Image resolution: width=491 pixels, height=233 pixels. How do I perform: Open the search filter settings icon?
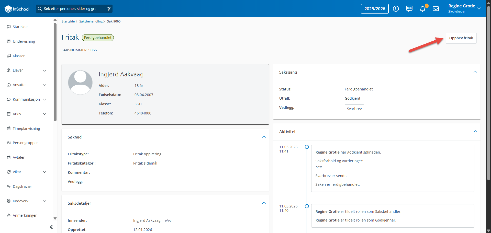[x=109, y=9]
